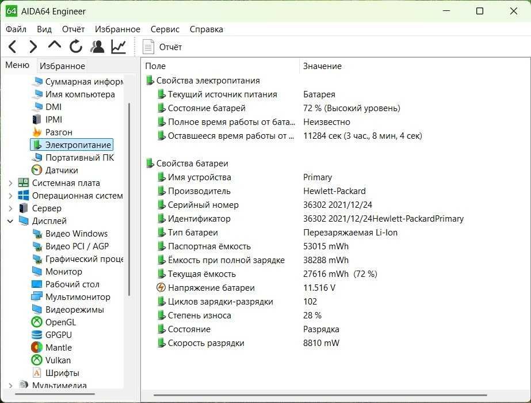
Task: Collapse the Дисплей tree node
Action: [x=10, y=221]
